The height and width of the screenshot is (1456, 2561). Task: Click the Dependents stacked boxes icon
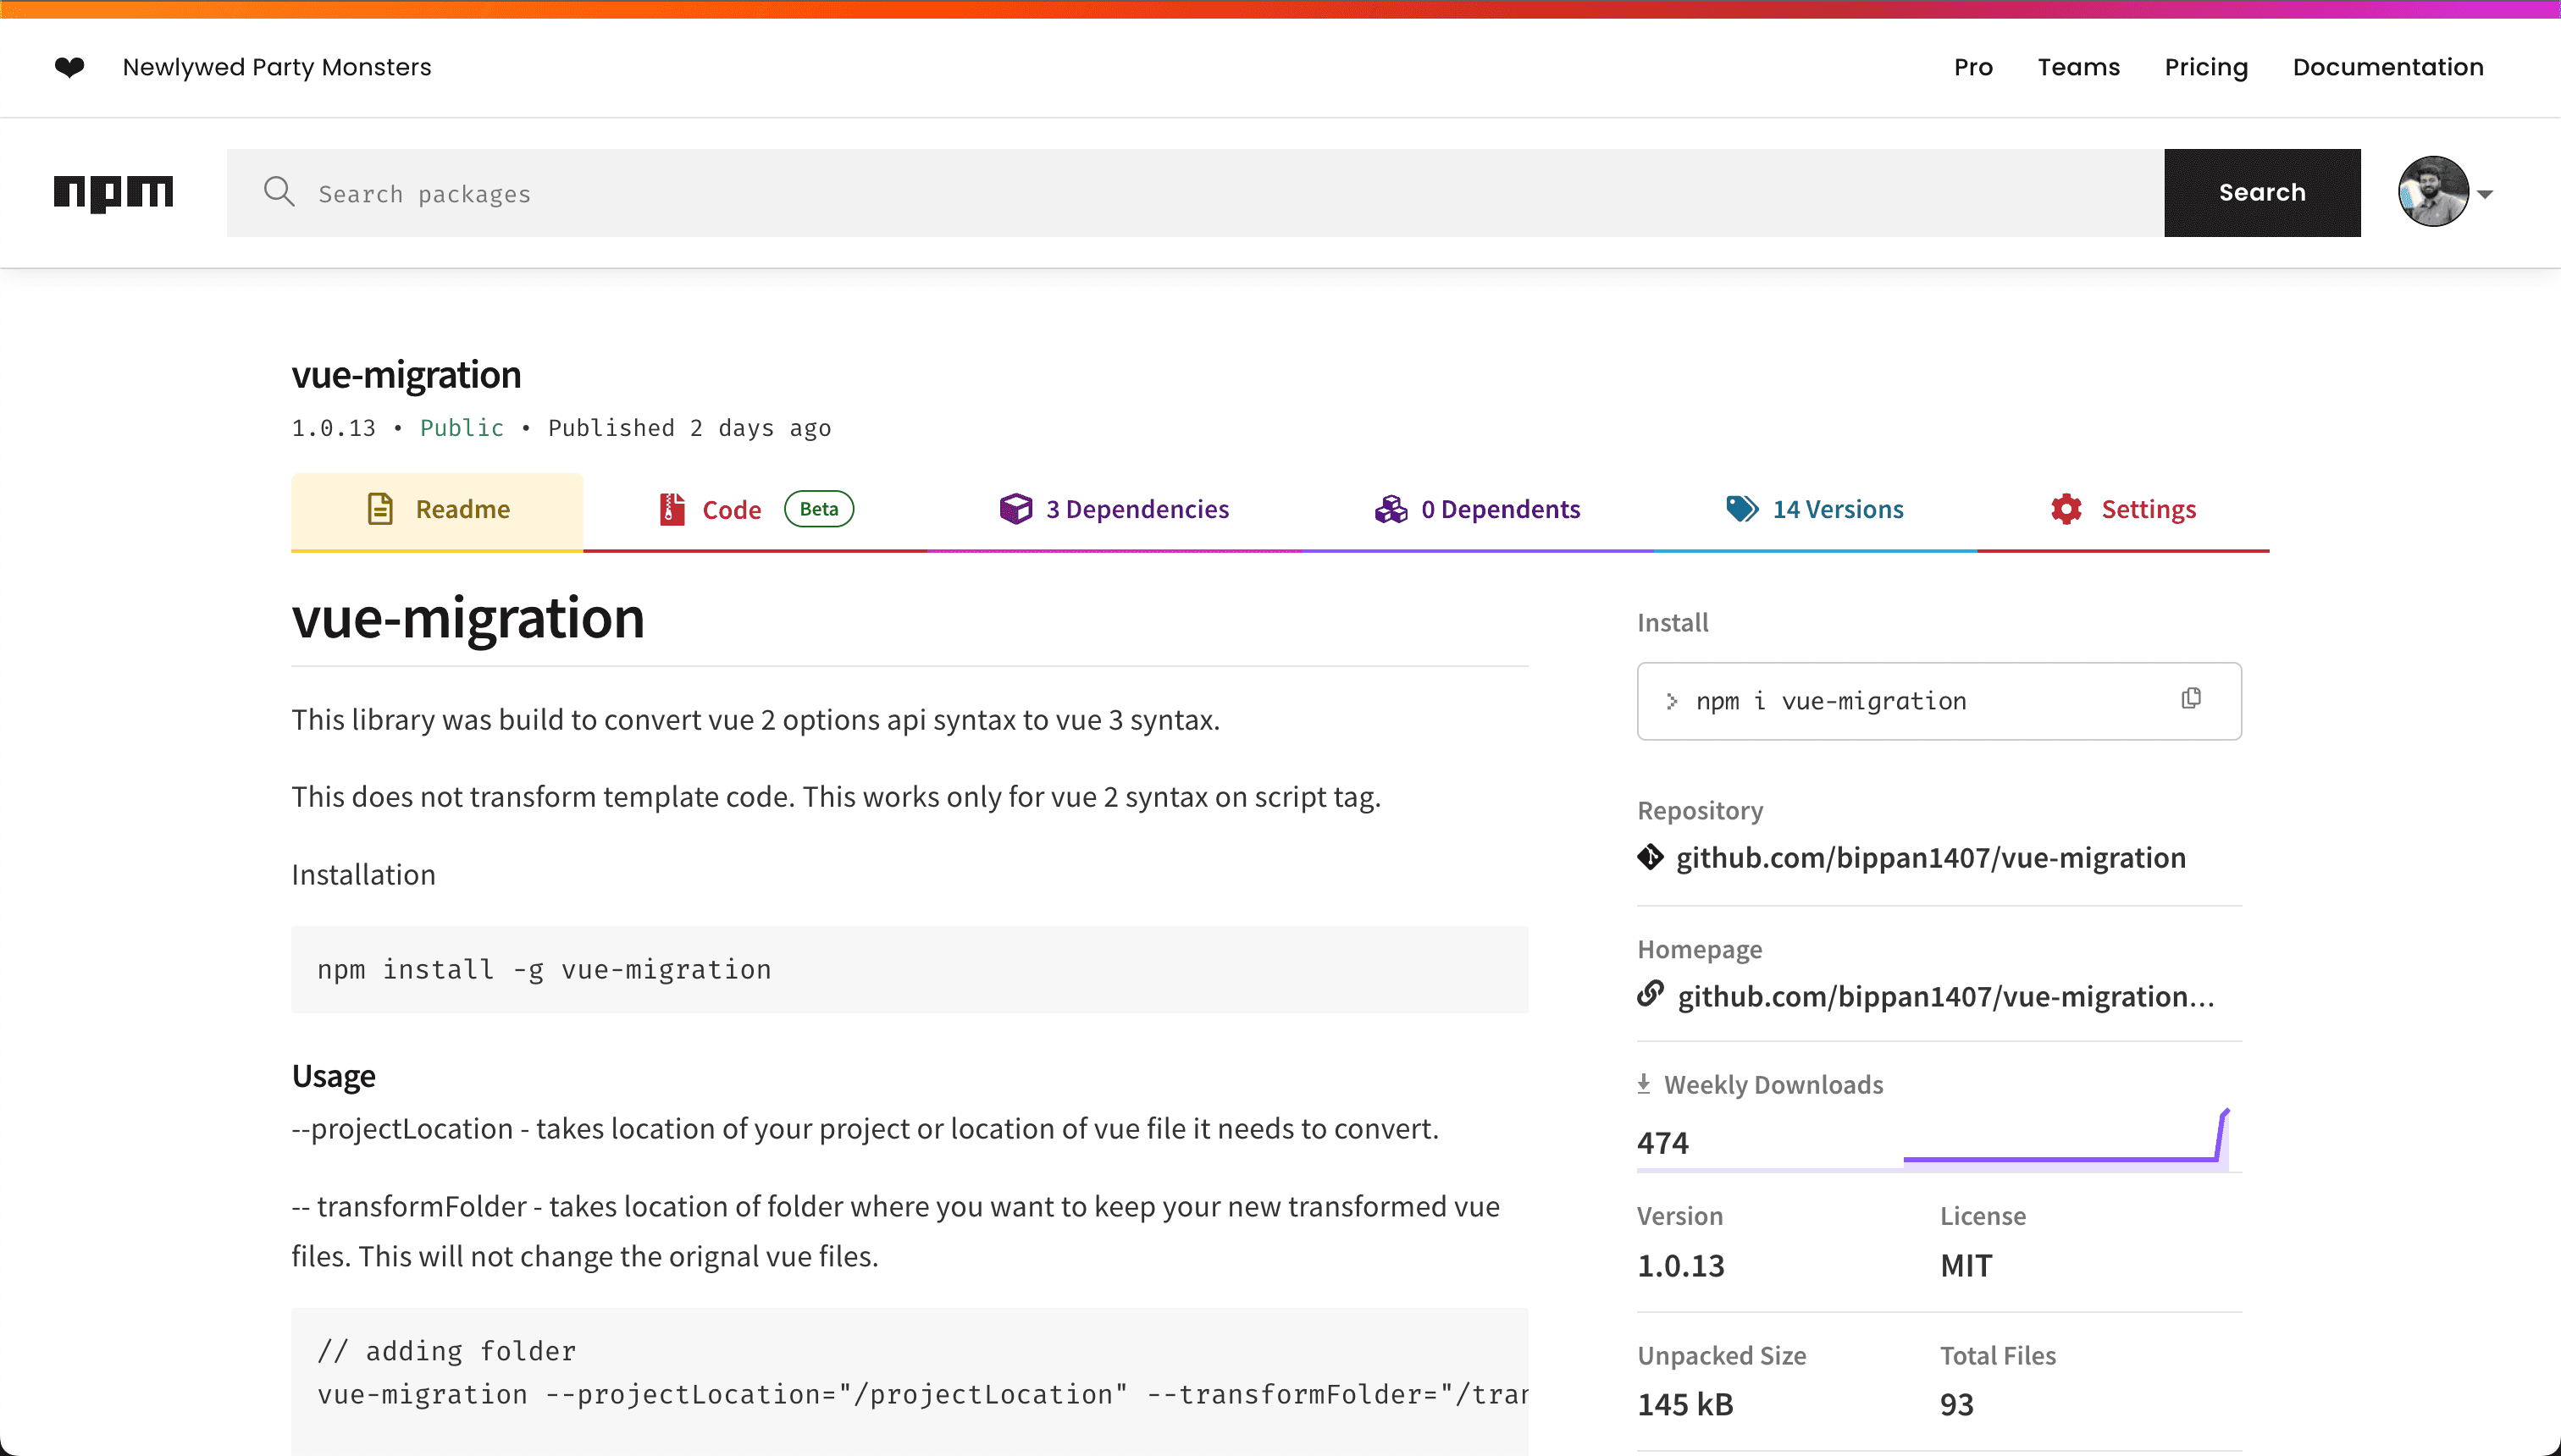(1391, 509)
